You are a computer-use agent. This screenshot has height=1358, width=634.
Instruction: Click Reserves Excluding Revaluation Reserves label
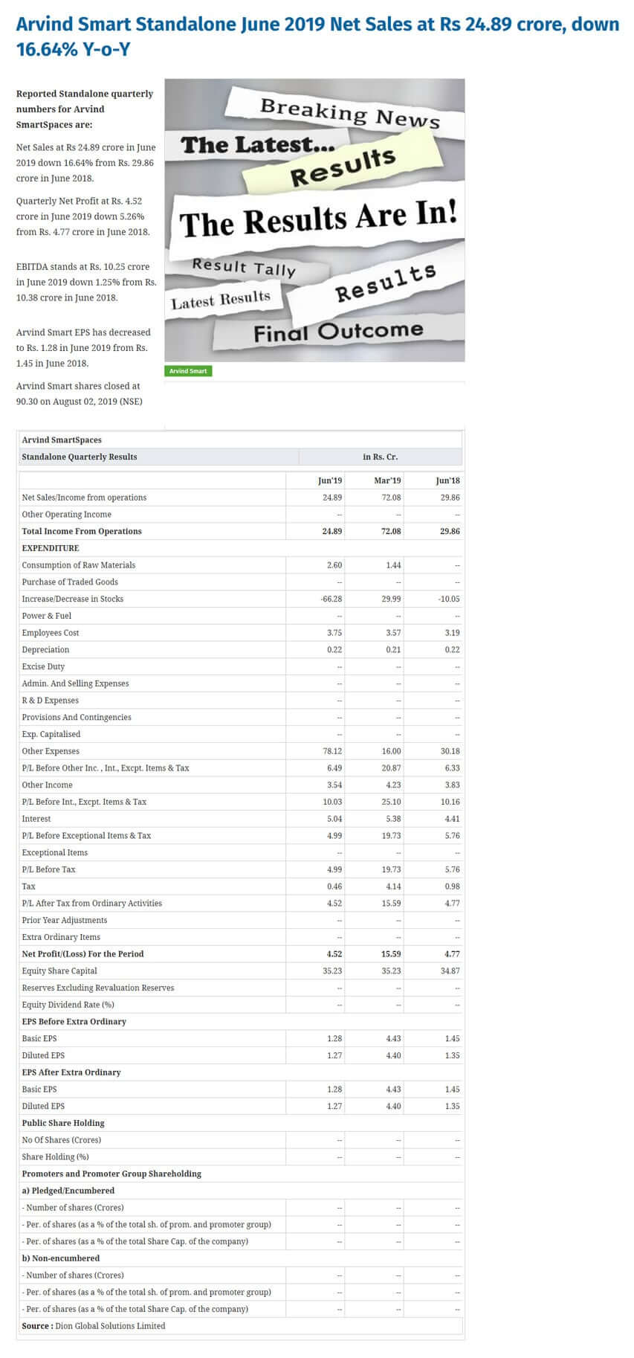click(98, 988)
